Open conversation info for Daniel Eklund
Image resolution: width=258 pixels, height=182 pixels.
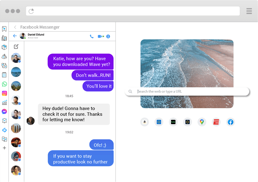(x=108, y=36)
